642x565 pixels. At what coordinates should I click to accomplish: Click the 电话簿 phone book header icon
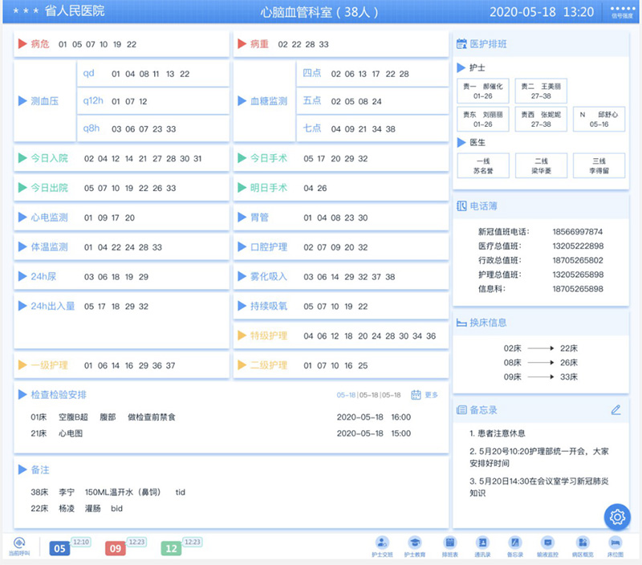[461, 206]
